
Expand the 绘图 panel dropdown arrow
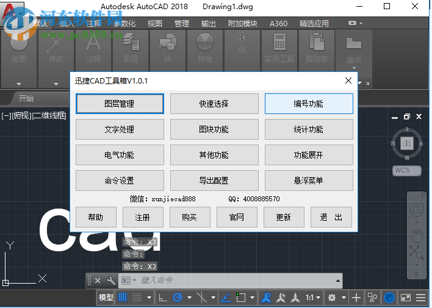click(x=19, y=84)
